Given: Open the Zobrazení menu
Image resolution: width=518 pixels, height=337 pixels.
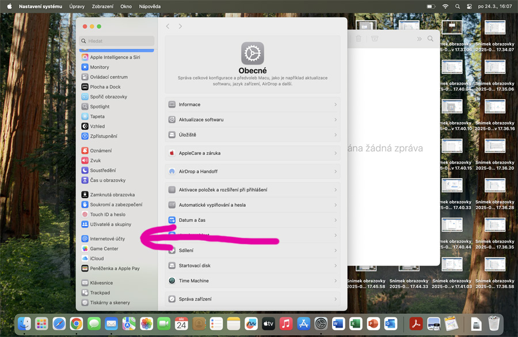Looking at the screenshot, I should pos(102,6).
